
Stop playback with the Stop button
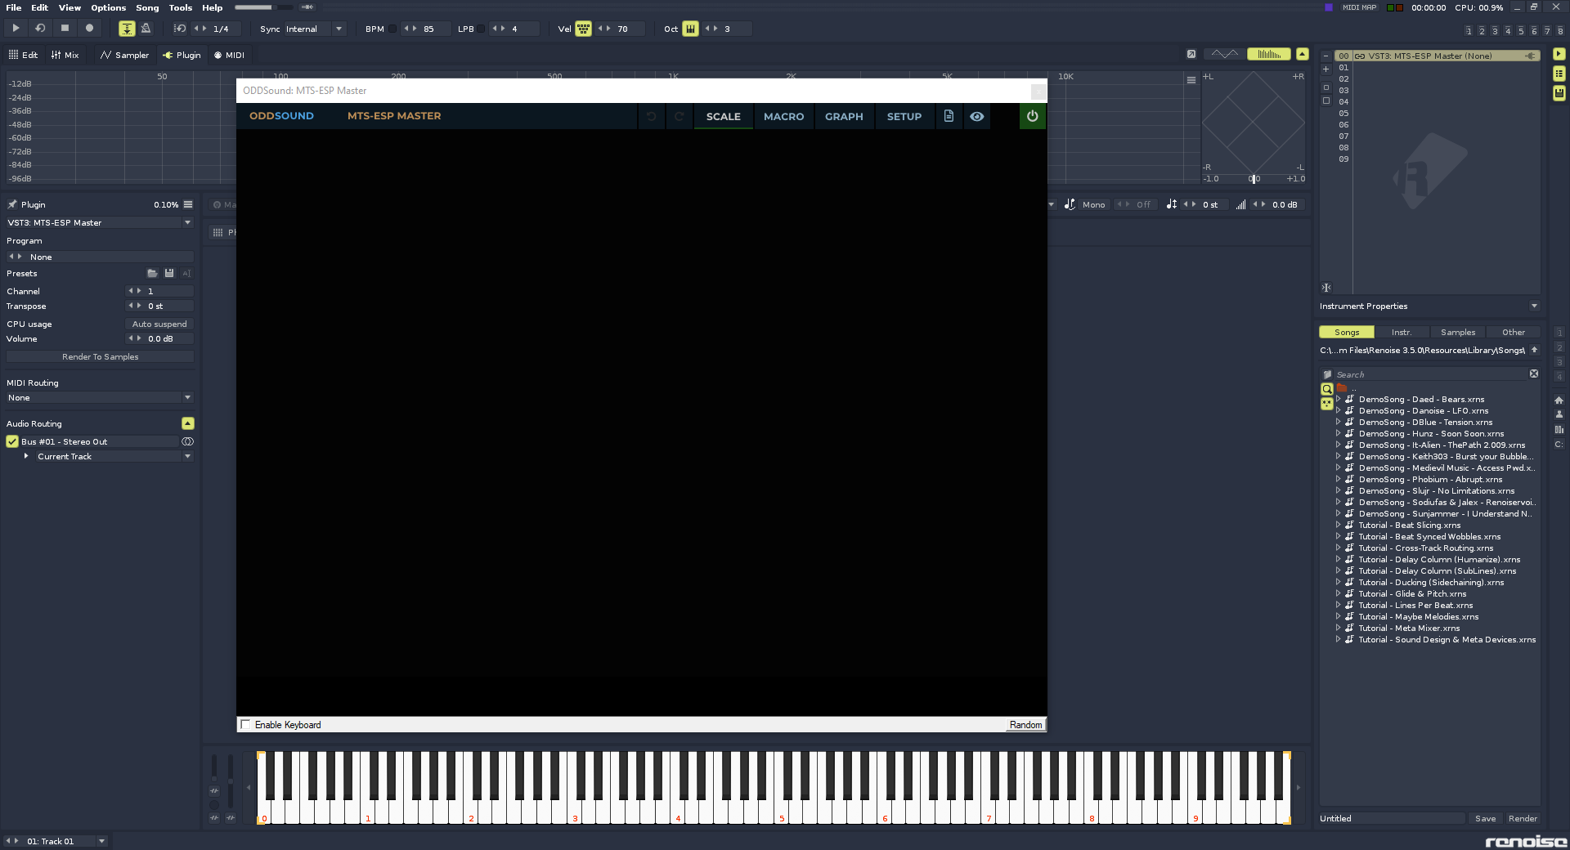(65, 28)
